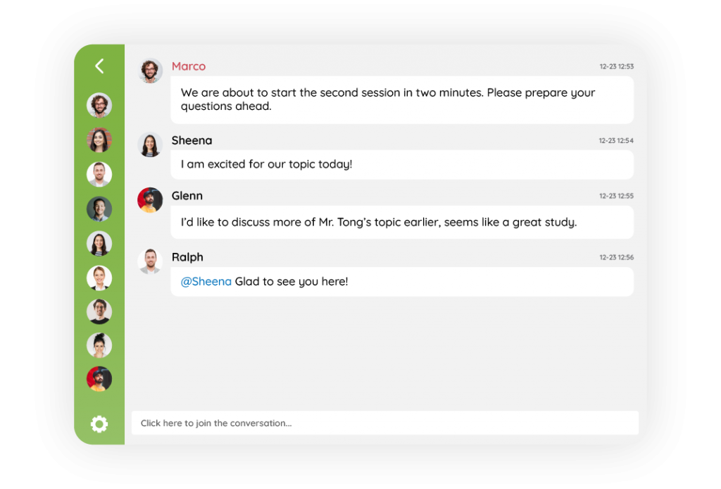Select the blonde woman's avatar in the sidebar

tap(99, 278)
